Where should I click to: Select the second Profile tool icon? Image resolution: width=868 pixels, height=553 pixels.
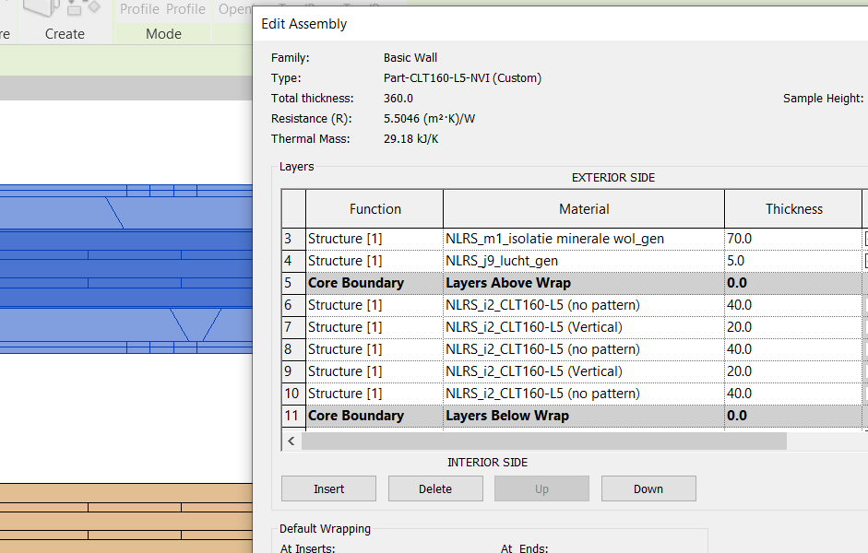(186, 9)
